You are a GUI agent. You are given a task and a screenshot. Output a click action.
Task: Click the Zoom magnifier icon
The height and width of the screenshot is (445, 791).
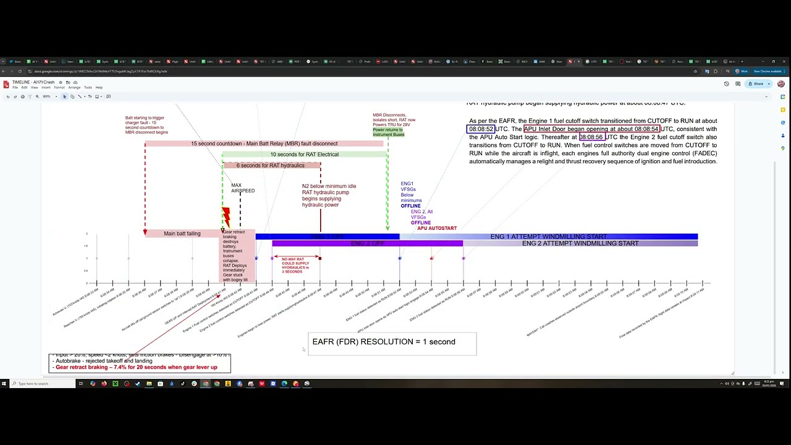pyautogui.click(x=37, y=96)
